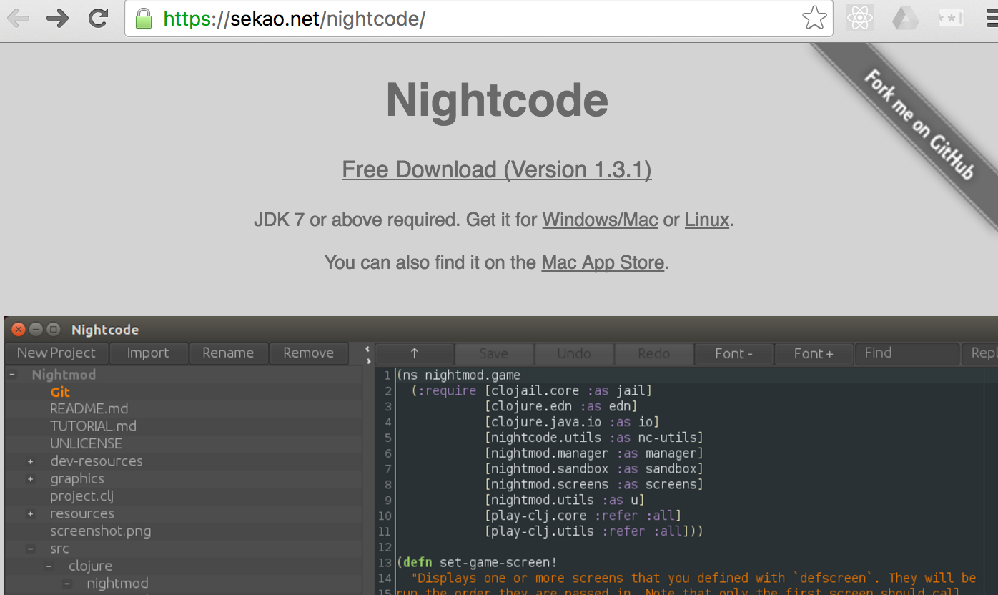Click the Remove button

[x=308, y=353]
